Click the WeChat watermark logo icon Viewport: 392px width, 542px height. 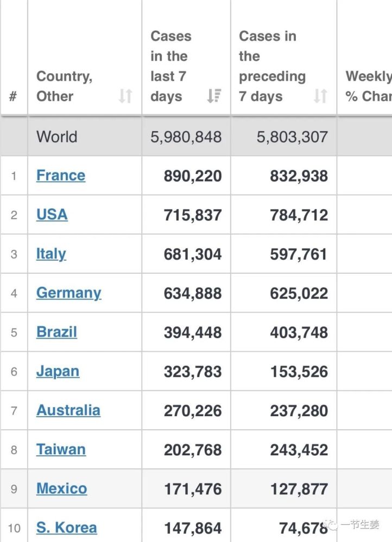click(330, 525)
